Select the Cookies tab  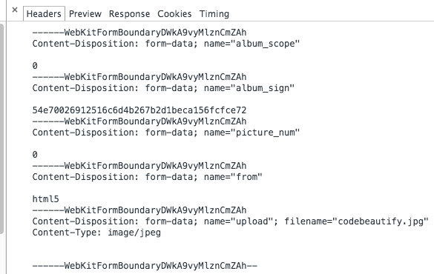pos(174,14)
